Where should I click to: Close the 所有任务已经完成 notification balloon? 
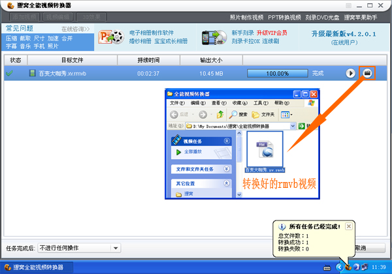348,226
